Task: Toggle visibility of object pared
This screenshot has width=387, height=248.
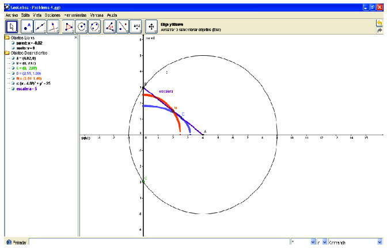Action: pyautogui.click(x=13, y=42)
